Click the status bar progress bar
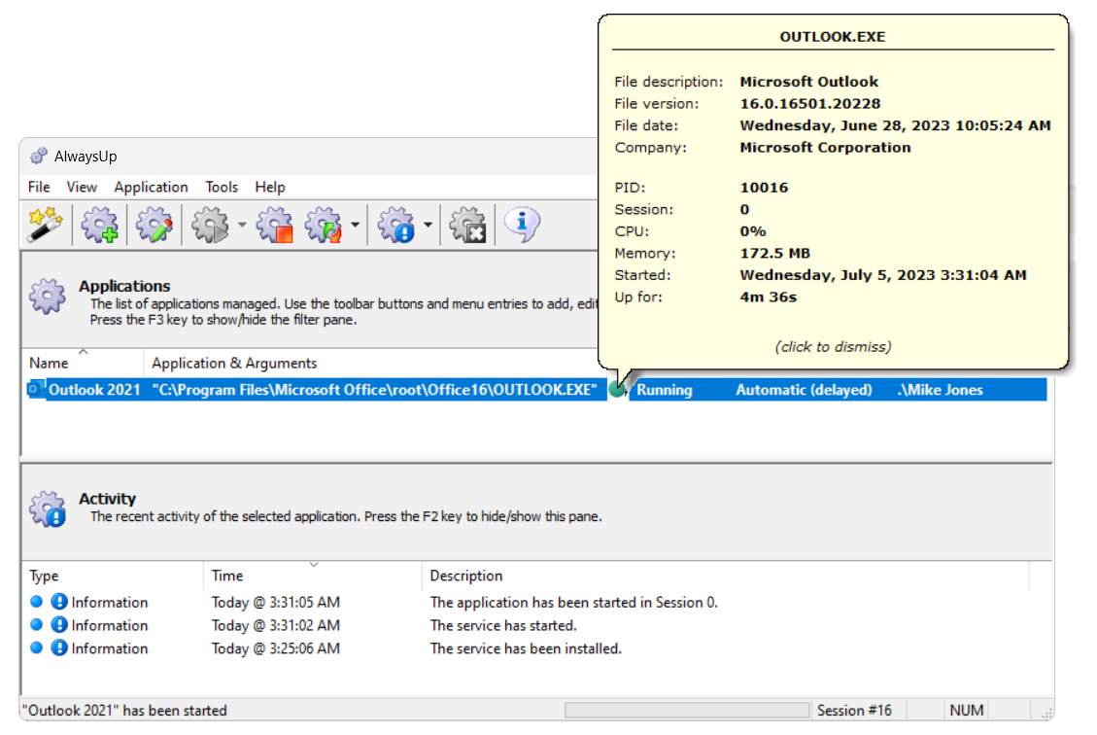This screenshot has height=735, width=1097. tap(687, 711)
